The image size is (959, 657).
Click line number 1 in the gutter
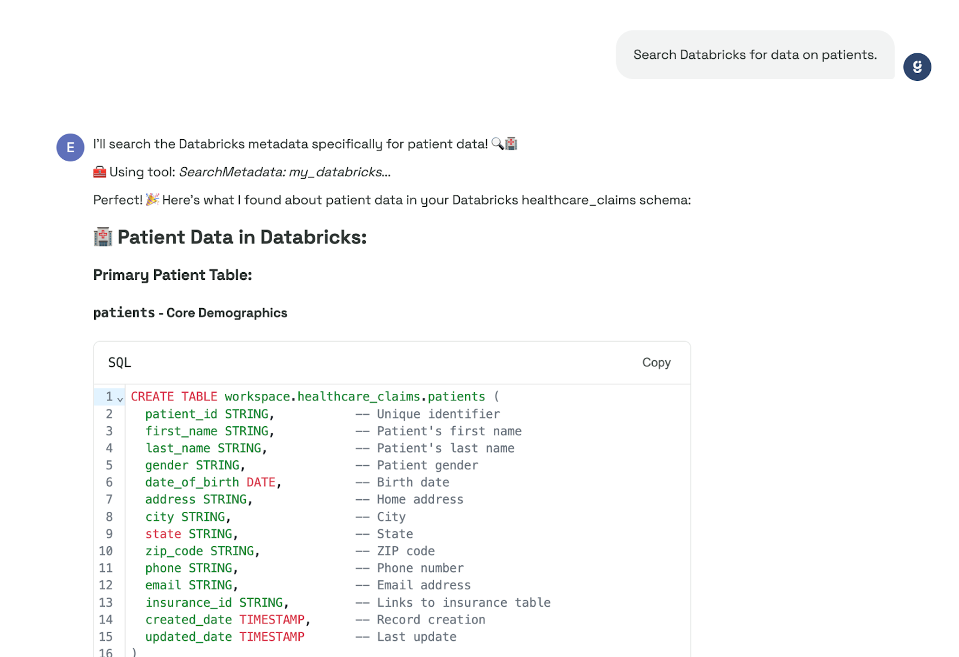coord(109,397)
